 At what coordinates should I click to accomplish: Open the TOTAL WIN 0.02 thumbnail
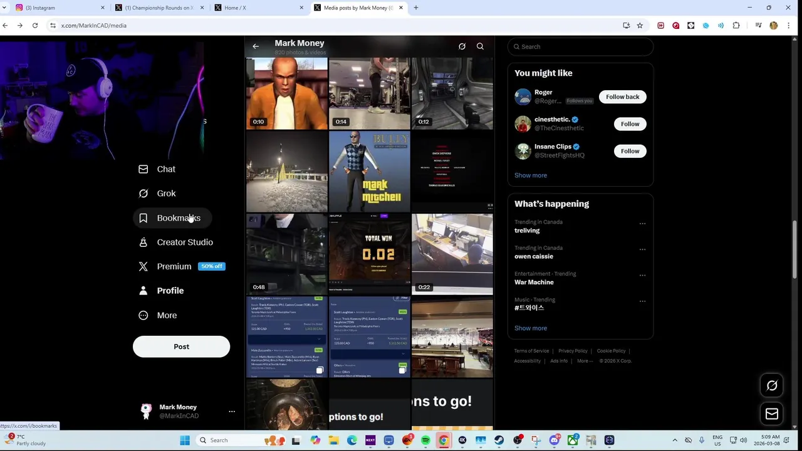pos(370,254)
